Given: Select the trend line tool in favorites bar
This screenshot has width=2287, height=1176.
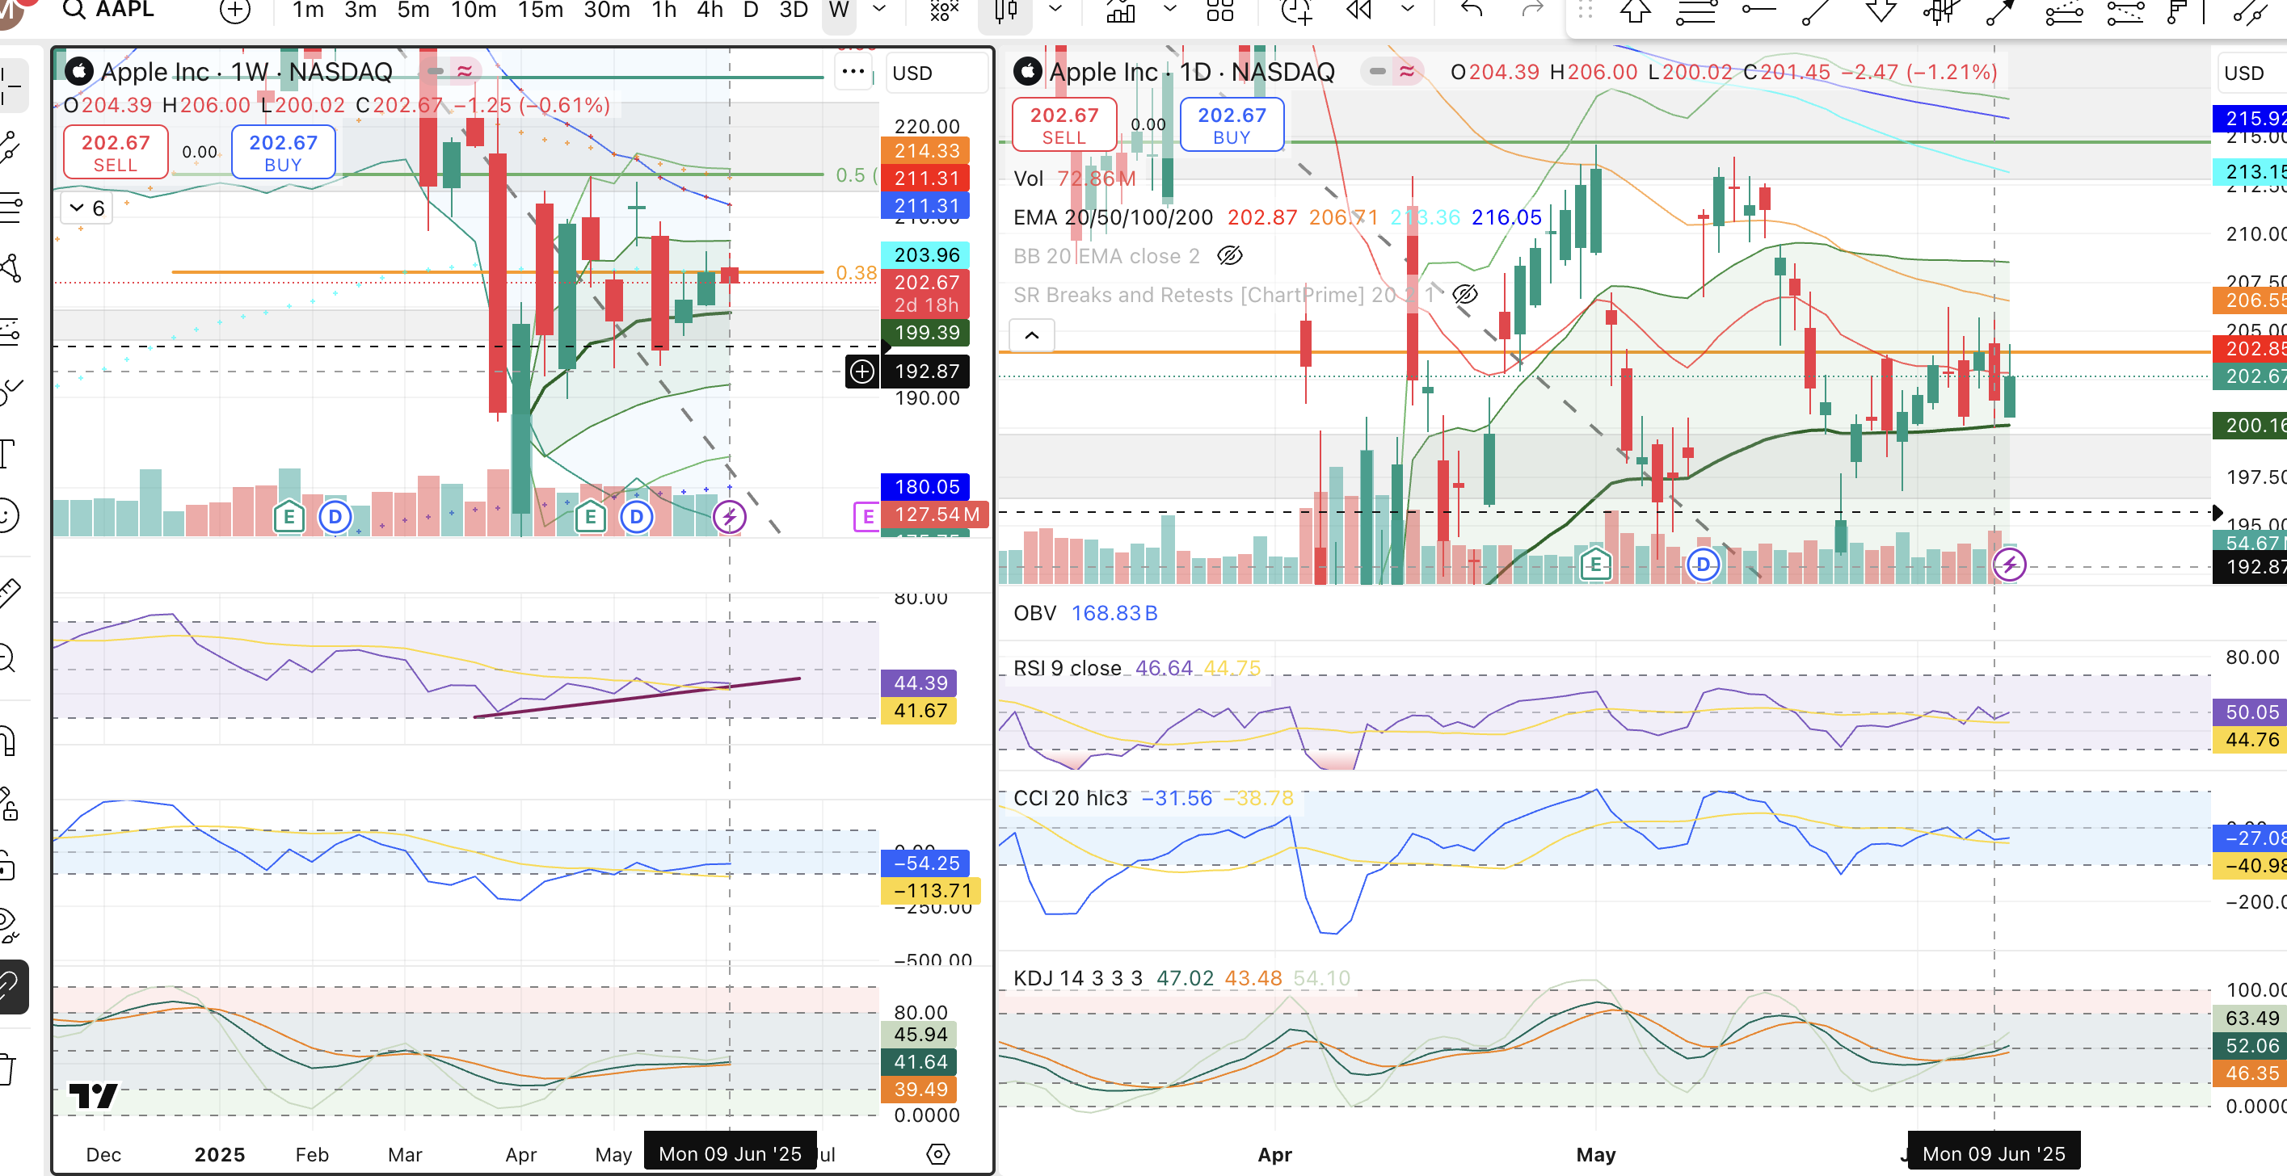Looking at the screenshot, I should (x=1817, y=11).
